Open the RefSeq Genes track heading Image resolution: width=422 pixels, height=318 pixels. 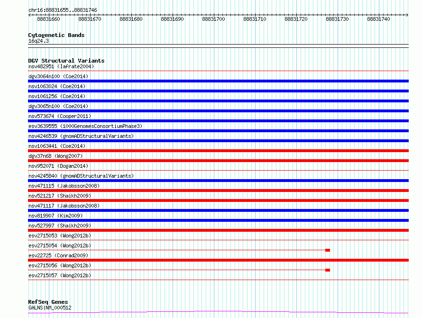point(48,302)
